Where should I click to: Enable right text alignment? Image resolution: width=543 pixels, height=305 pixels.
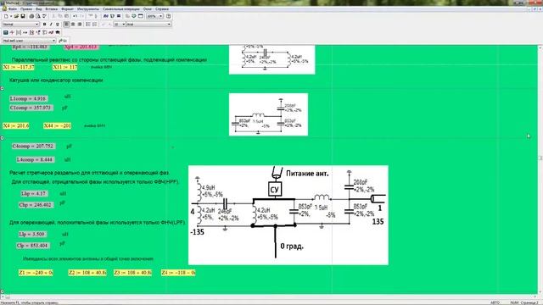[x=80, y=25]
